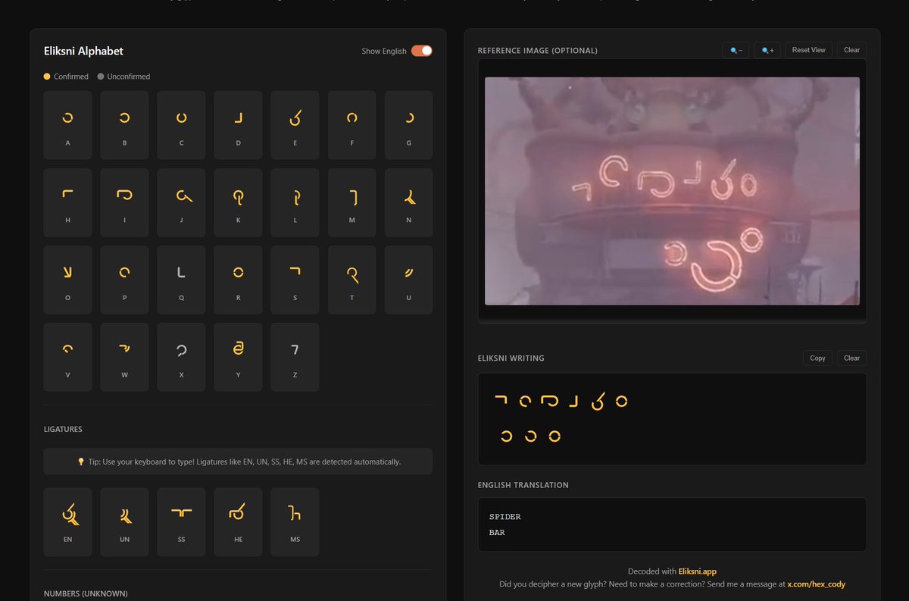Select the unconfirmed glyph for X
The width and height of the screenshot is (909, 601).
pyautogui.click(x=181, y=357)
